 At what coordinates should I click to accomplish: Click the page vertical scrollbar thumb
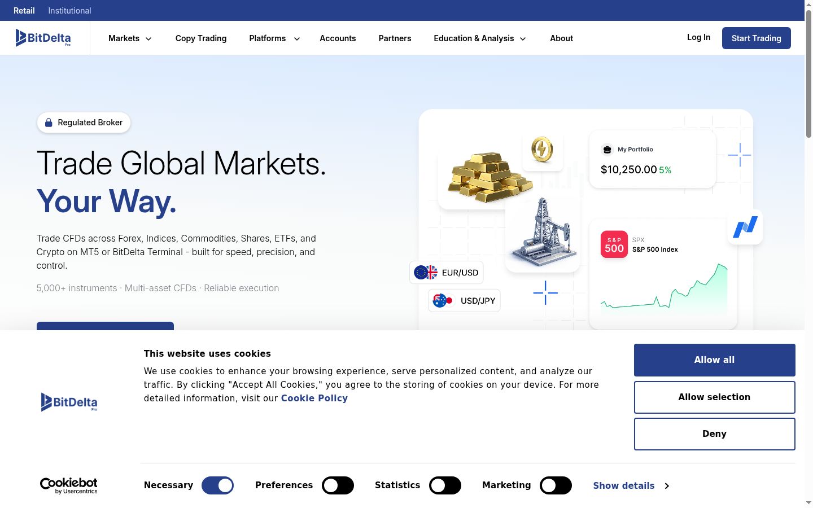(808, 73)
